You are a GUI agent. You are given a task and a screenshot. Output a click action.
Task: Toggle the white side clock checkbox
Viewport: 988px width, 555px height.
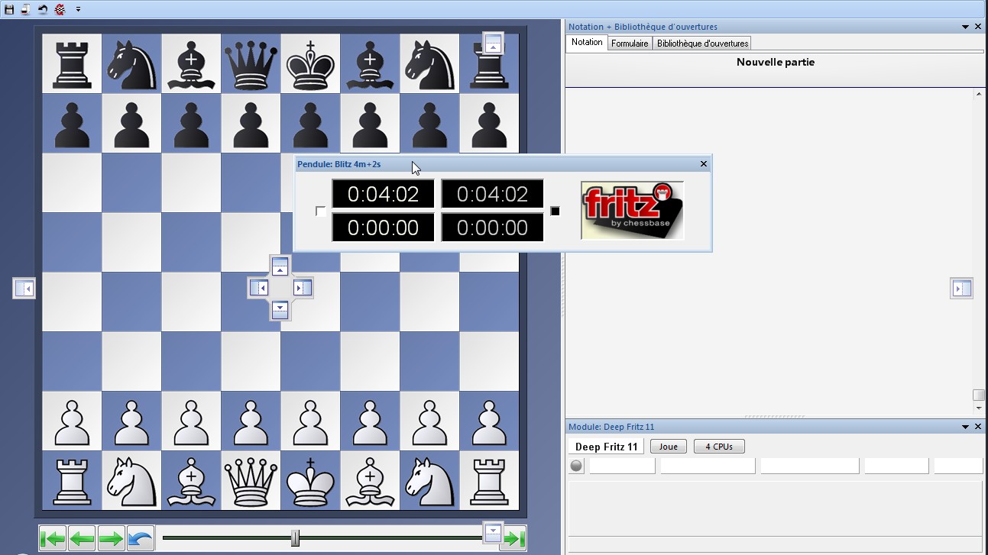(x=321, y=211)
